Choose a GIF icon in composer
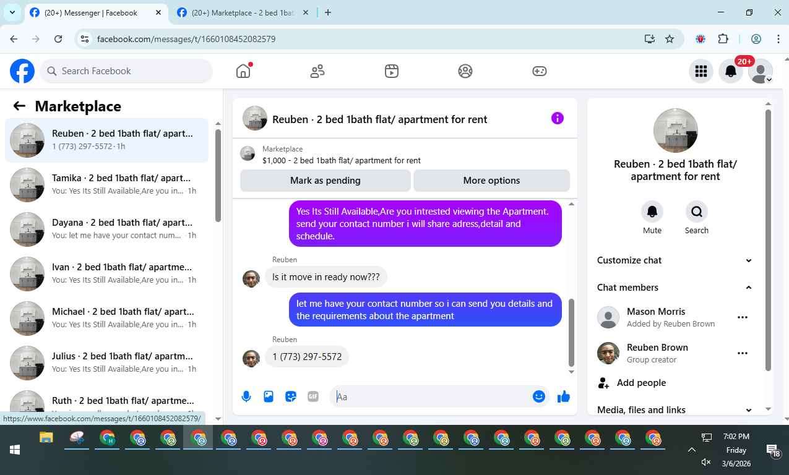This screenshot has height=475, width=789. (313, 396)
